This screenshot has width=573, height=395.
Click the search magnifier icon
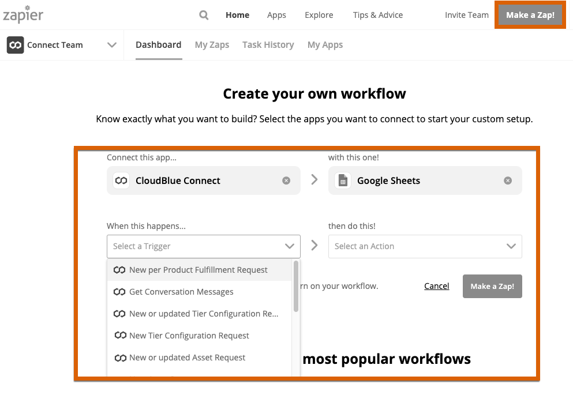click(204, 15)
